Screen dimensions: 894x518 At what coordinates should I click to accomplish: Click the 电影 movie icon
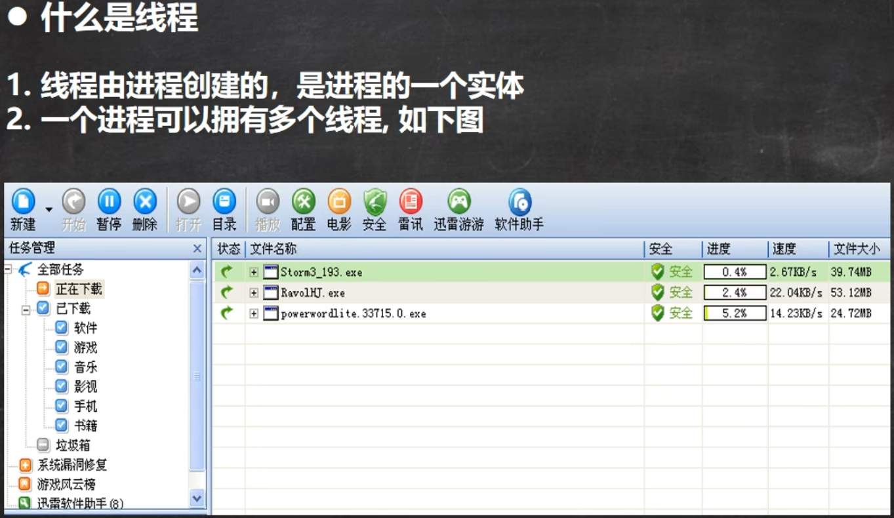[339, 202]
